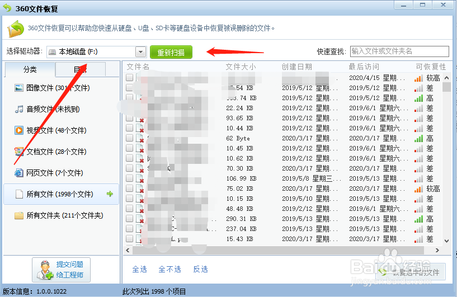Sort by 文件大小 column header
This screenshot has width=457, height=297.
coord(241,67)
